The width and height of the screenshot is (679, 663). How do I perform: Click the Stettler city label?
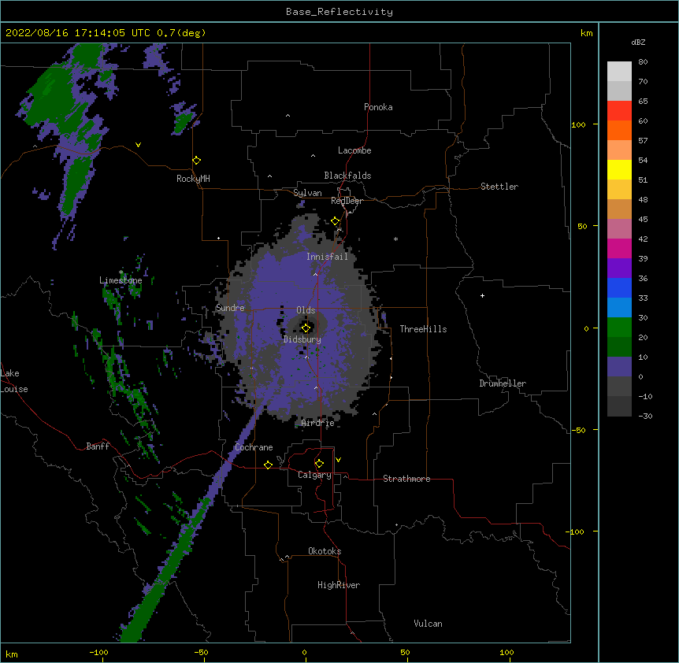coord(499,187)
